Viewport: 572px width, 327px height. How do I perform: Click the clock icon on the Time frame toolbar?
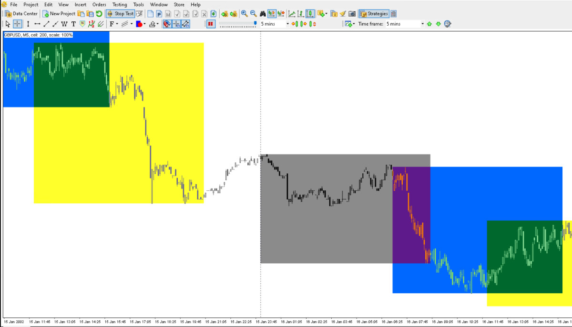click(x=448, y=24)
